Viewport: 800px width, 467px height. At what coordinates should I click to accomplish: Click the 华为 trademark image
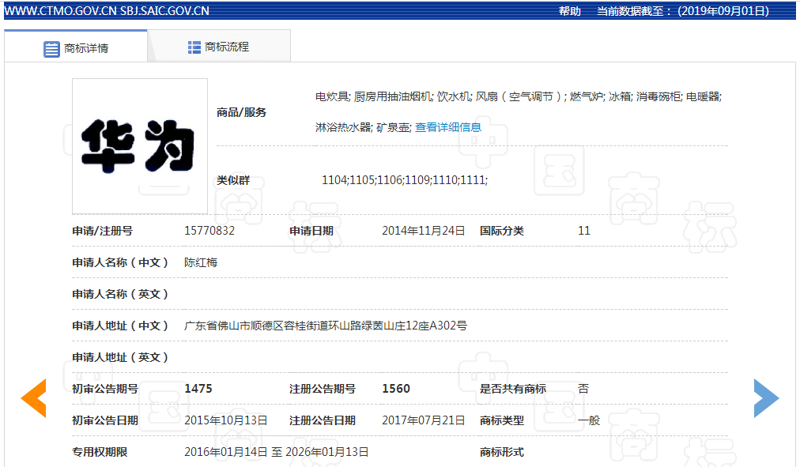[140, 146]
